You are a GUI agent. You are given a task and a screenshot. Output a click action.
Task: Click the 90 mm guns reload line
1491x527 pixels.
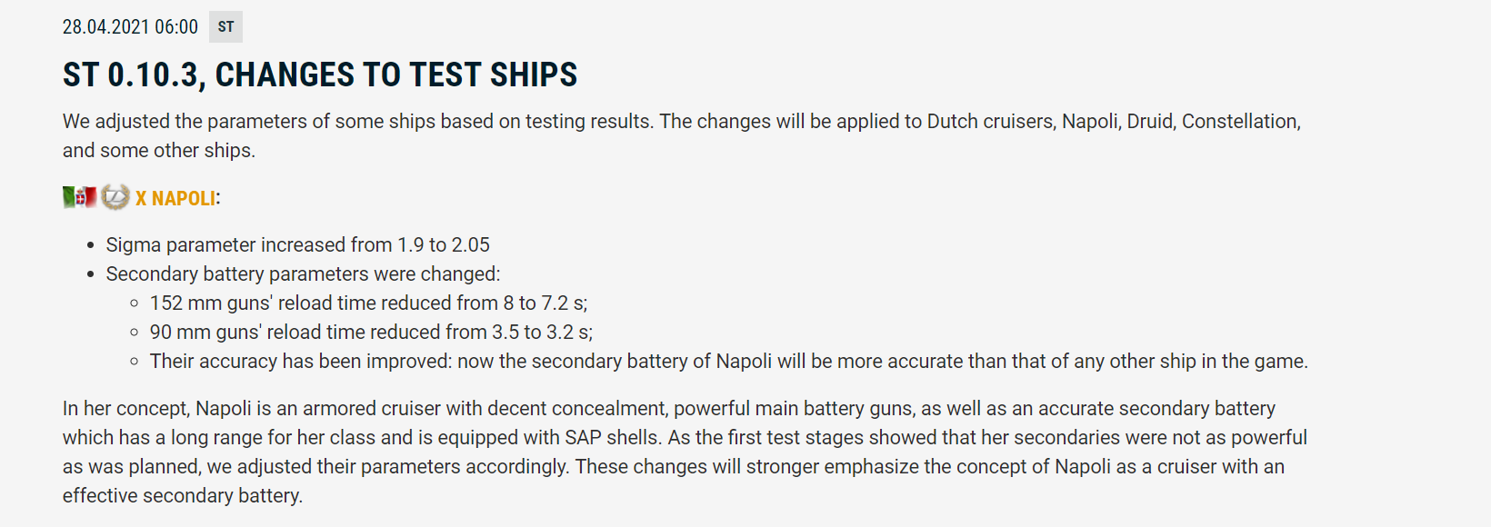371,332
